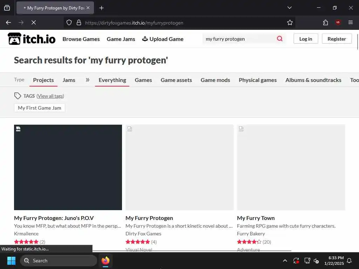
Task: Select the Jams type tab
Action: coord(69,80)
